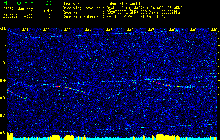Screen dimensions: 220x140
Task: Click time marker 1432
Action: [x=45, y=30]
